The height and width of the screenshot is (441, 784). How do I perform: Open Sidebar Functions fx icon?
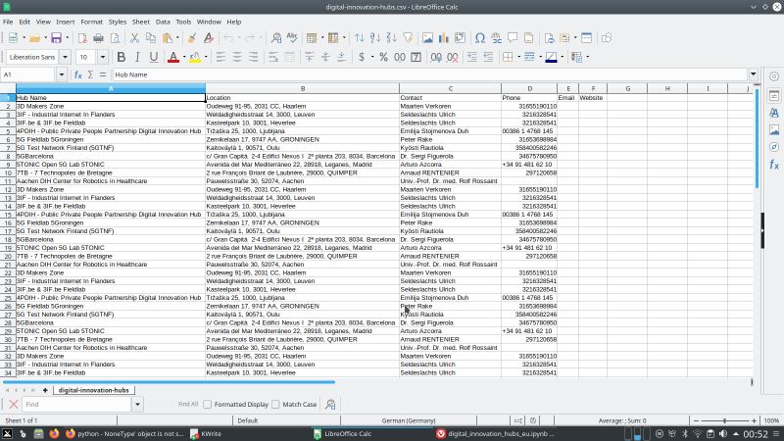click(x=774, y=164)
